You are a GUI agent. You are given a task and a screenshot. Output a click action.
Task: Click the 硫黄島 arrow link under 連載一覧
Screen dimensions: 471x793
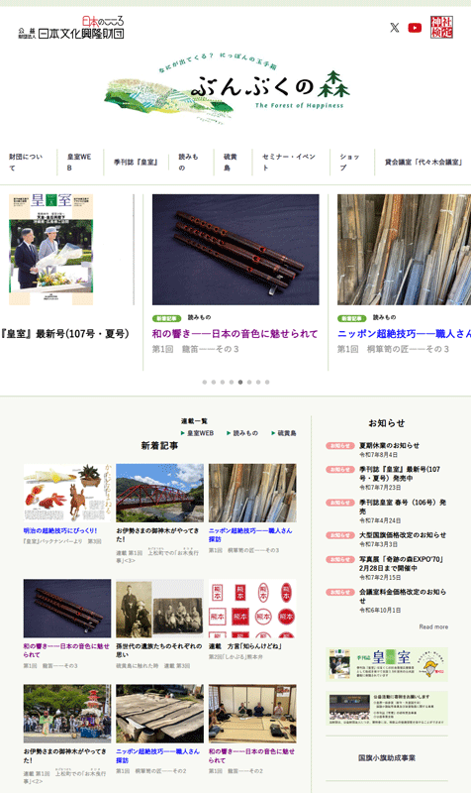284,433
